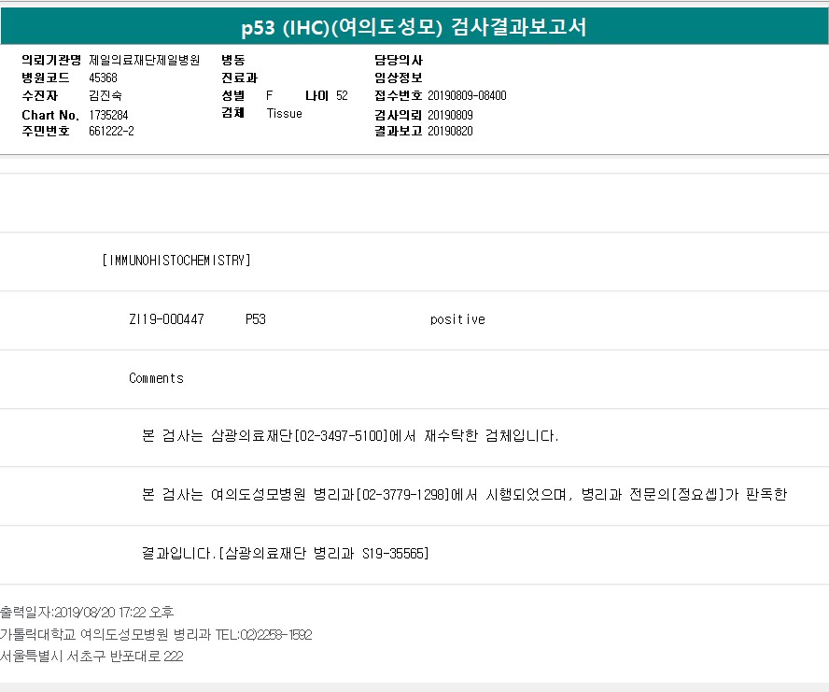
Task: Select specimen ID 'ZI19-000447'
Action: click(x=166, y=319)
